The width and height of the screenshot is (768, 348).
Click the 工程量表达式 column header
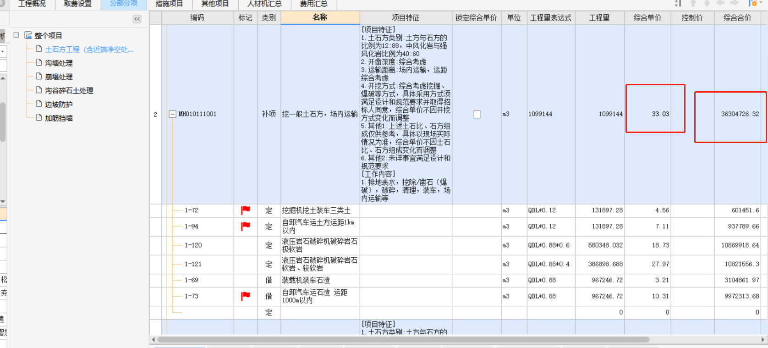pyautogui.click(x=551, y=18)
